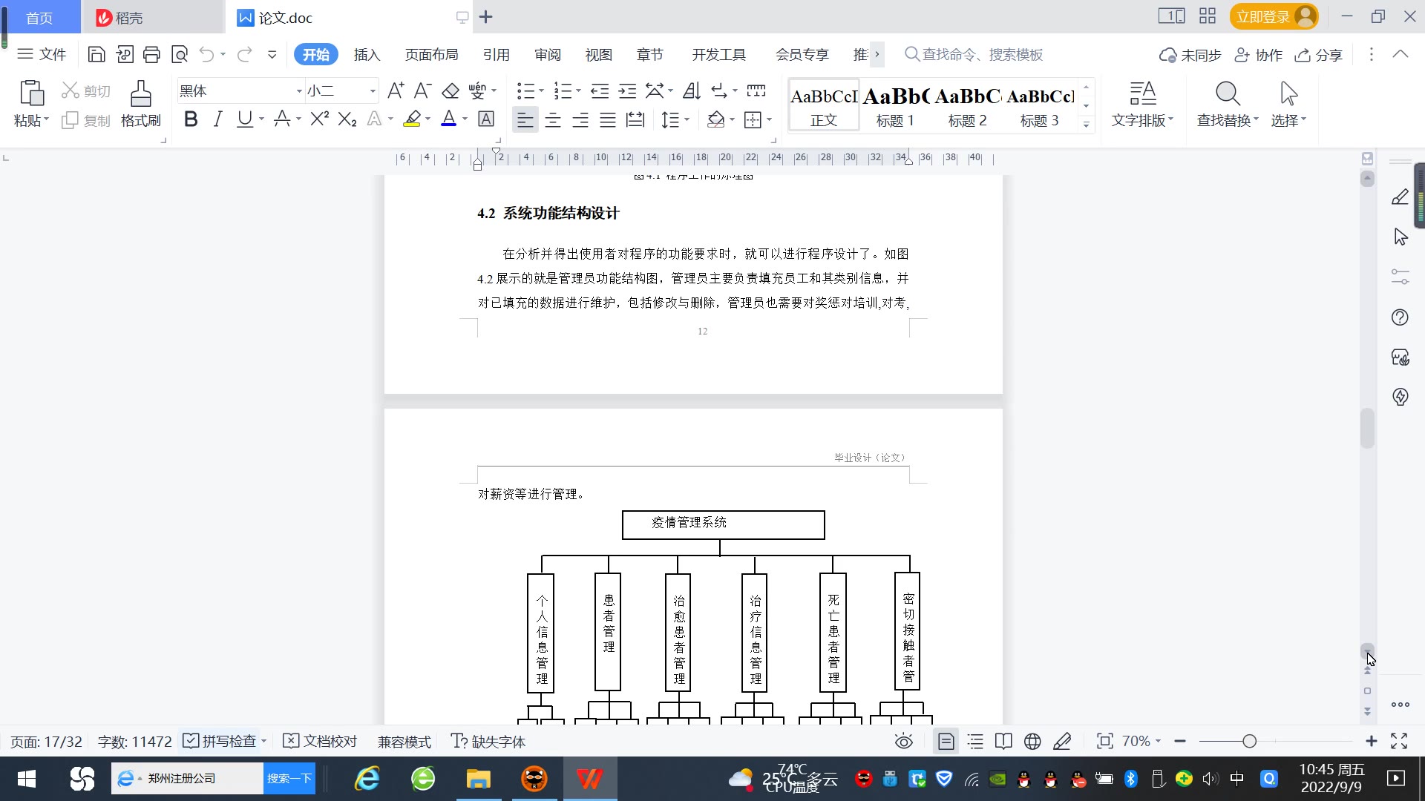The height and width of the screenshot is (801, 1425).
Task: Apply superscript formatting
Action: (x=320, y=119)
